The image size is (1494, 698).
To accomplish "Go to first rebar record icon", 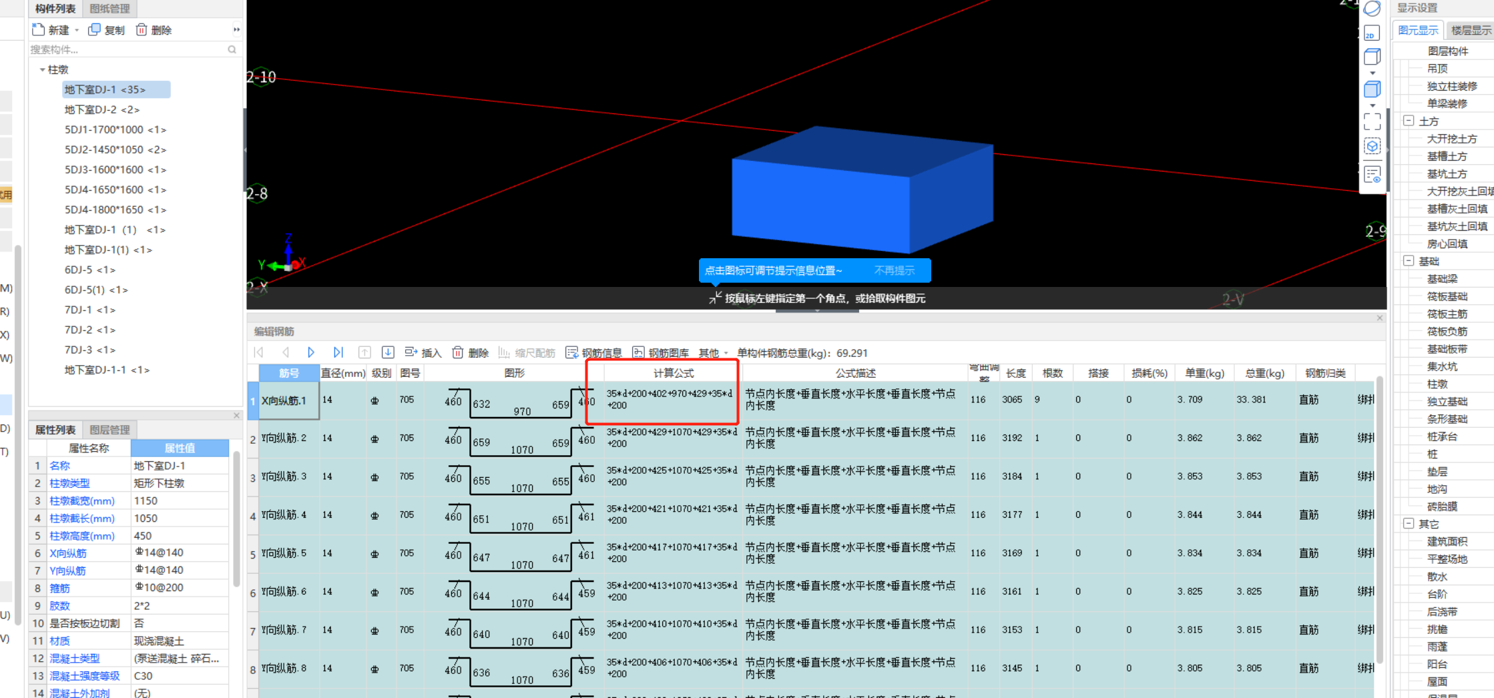I will (259, 352).
